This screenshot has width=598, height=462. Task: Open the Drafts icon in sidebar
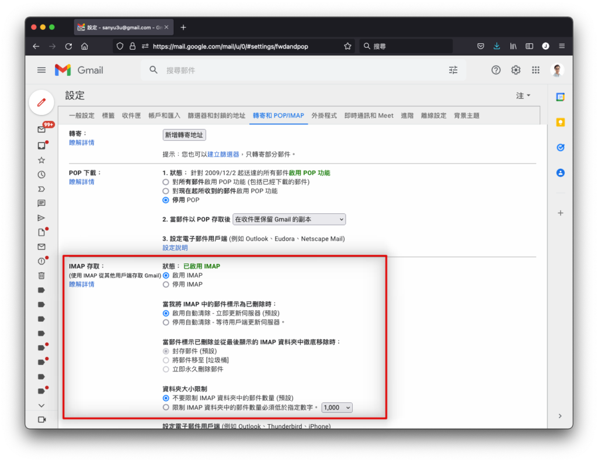pos(41,232)
